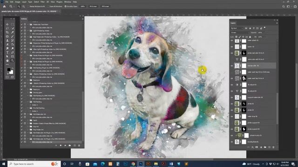298x167 pixels.
Task: Hide the support watercolor 04 layer
Action: 232,97
